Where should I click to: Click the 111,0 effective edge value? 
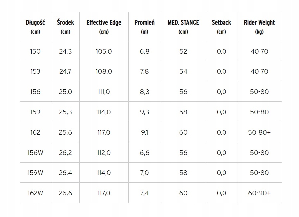(104, 92)
